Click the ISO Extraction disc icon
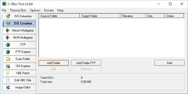Screen dimensions: 188x94 tap(8, 16)
